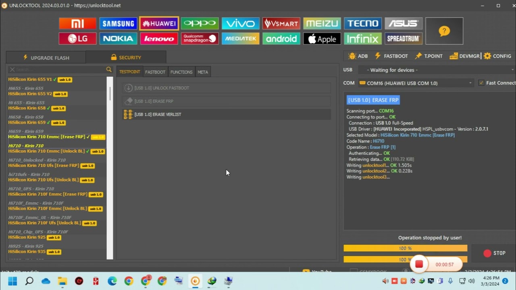Switch to the META tab

pyautogui.click(x=203, y=72)
